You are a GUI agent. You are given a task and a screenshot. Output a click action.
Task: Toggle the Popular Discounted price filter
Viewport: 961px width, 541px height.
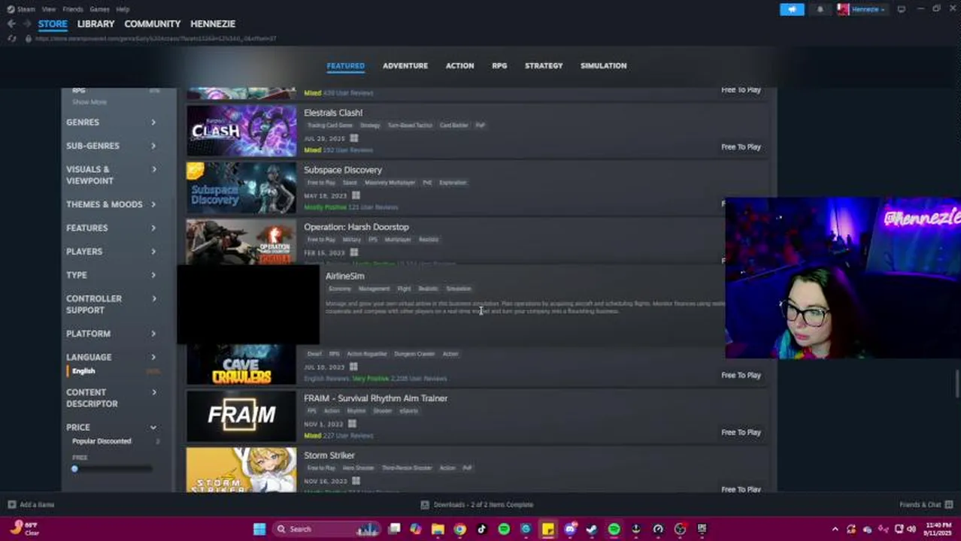[102, 441]
